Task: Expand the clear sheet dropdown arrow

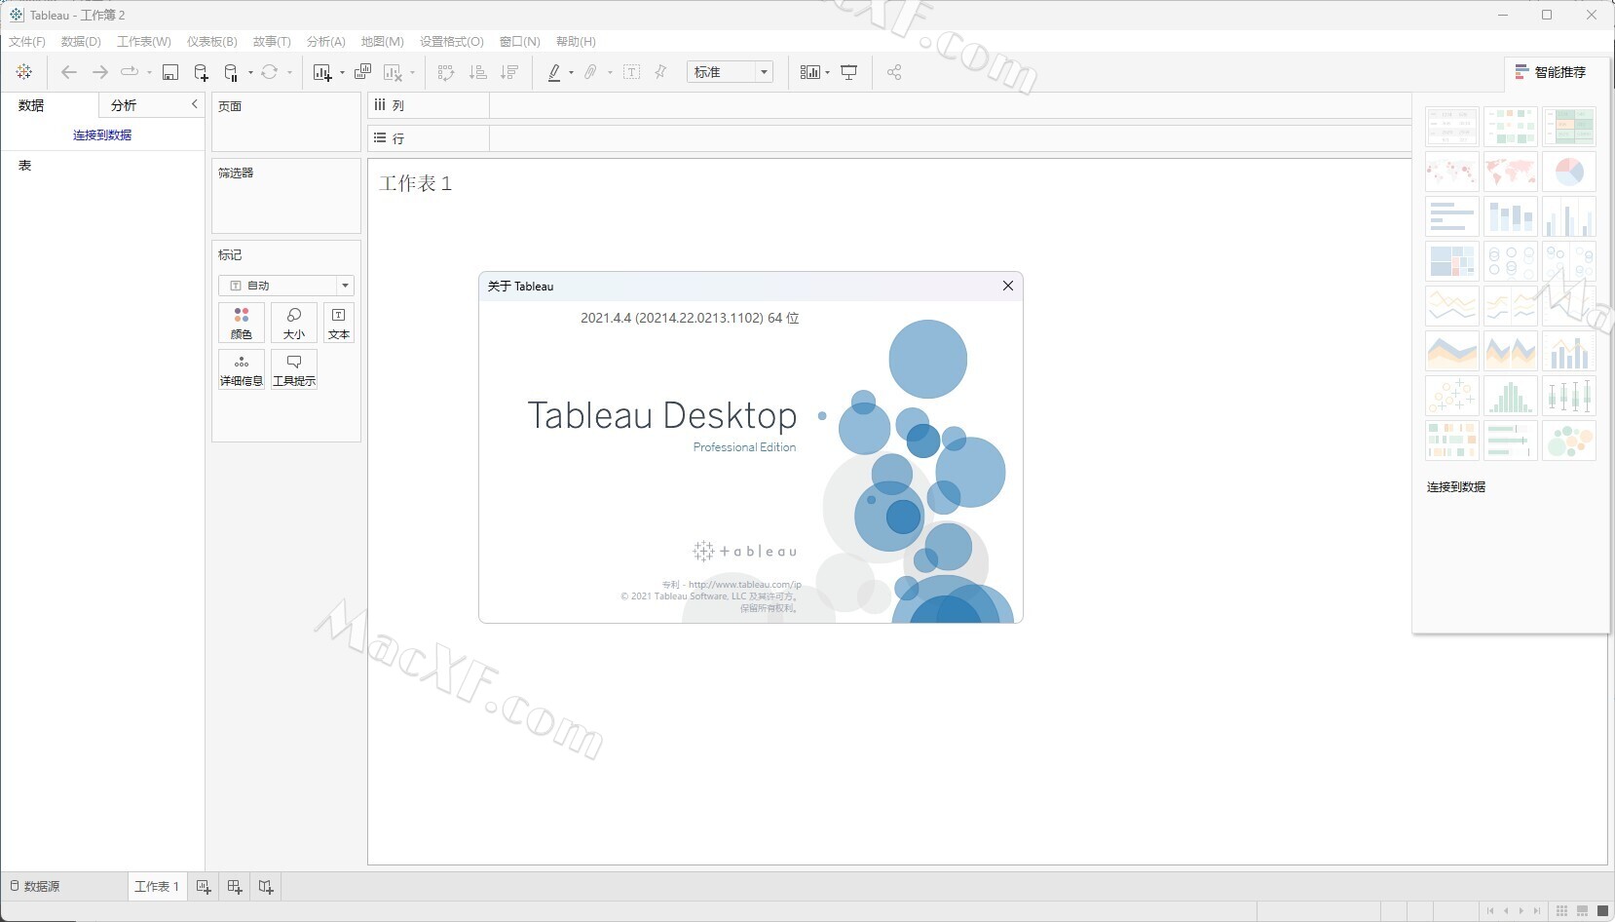Action: pyautogui.click(x=412, y=73)
